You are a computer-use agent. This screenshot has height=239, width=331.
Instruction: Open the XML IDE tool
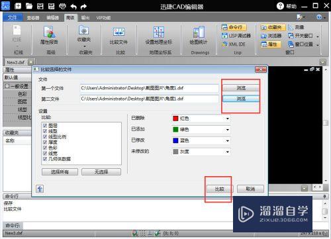tap(234, 44)
